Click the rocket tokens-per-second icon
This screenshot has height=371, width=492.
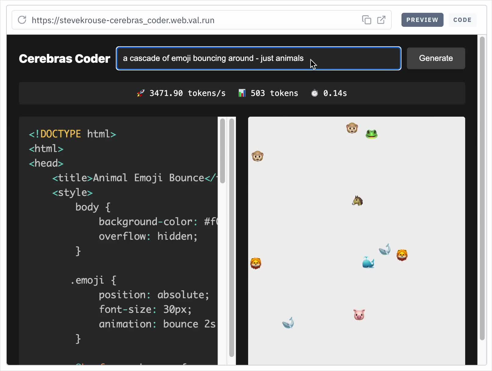click(x=141, y=93)
